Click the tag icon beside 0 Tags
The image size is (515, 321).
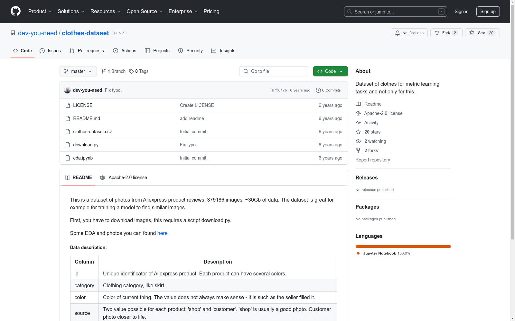pos(131,71)
